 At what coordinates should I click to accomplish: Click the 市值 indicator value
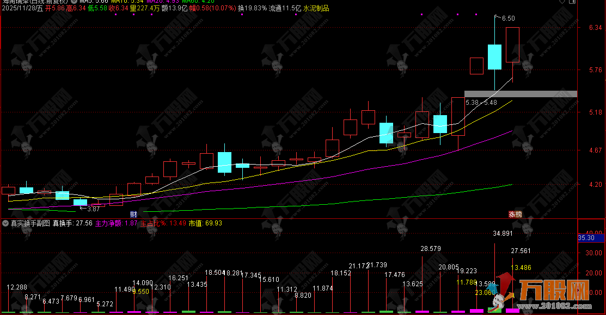coord(213,223)
